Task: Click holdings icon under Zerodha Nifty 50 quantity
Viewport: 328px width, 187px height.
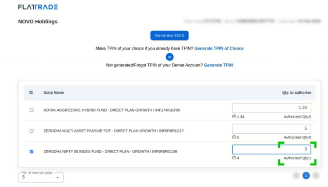Action: pyautogui.click(x=234, y=158)
